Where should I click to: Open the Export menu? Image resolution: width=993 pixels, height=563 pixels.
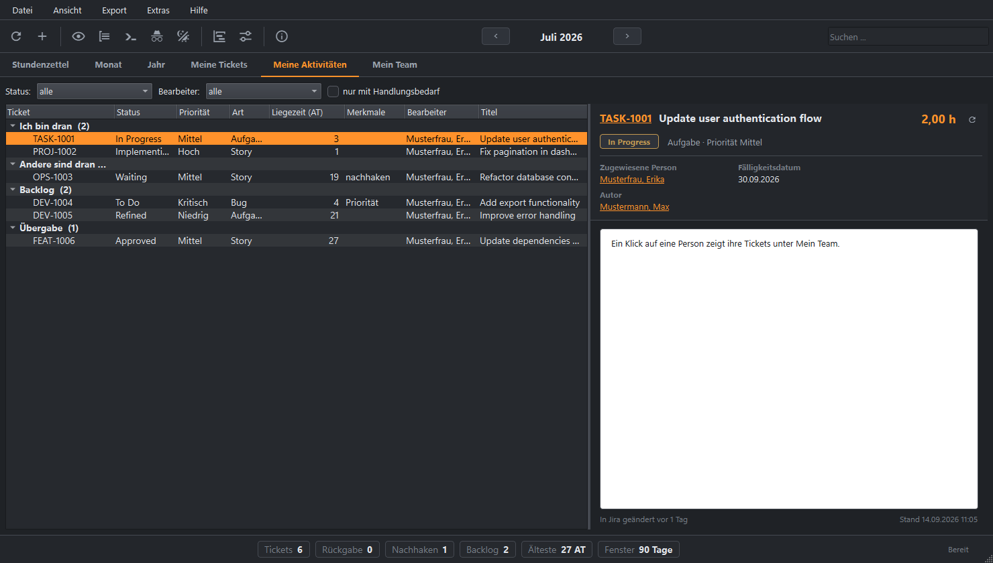tap(115, 10)
